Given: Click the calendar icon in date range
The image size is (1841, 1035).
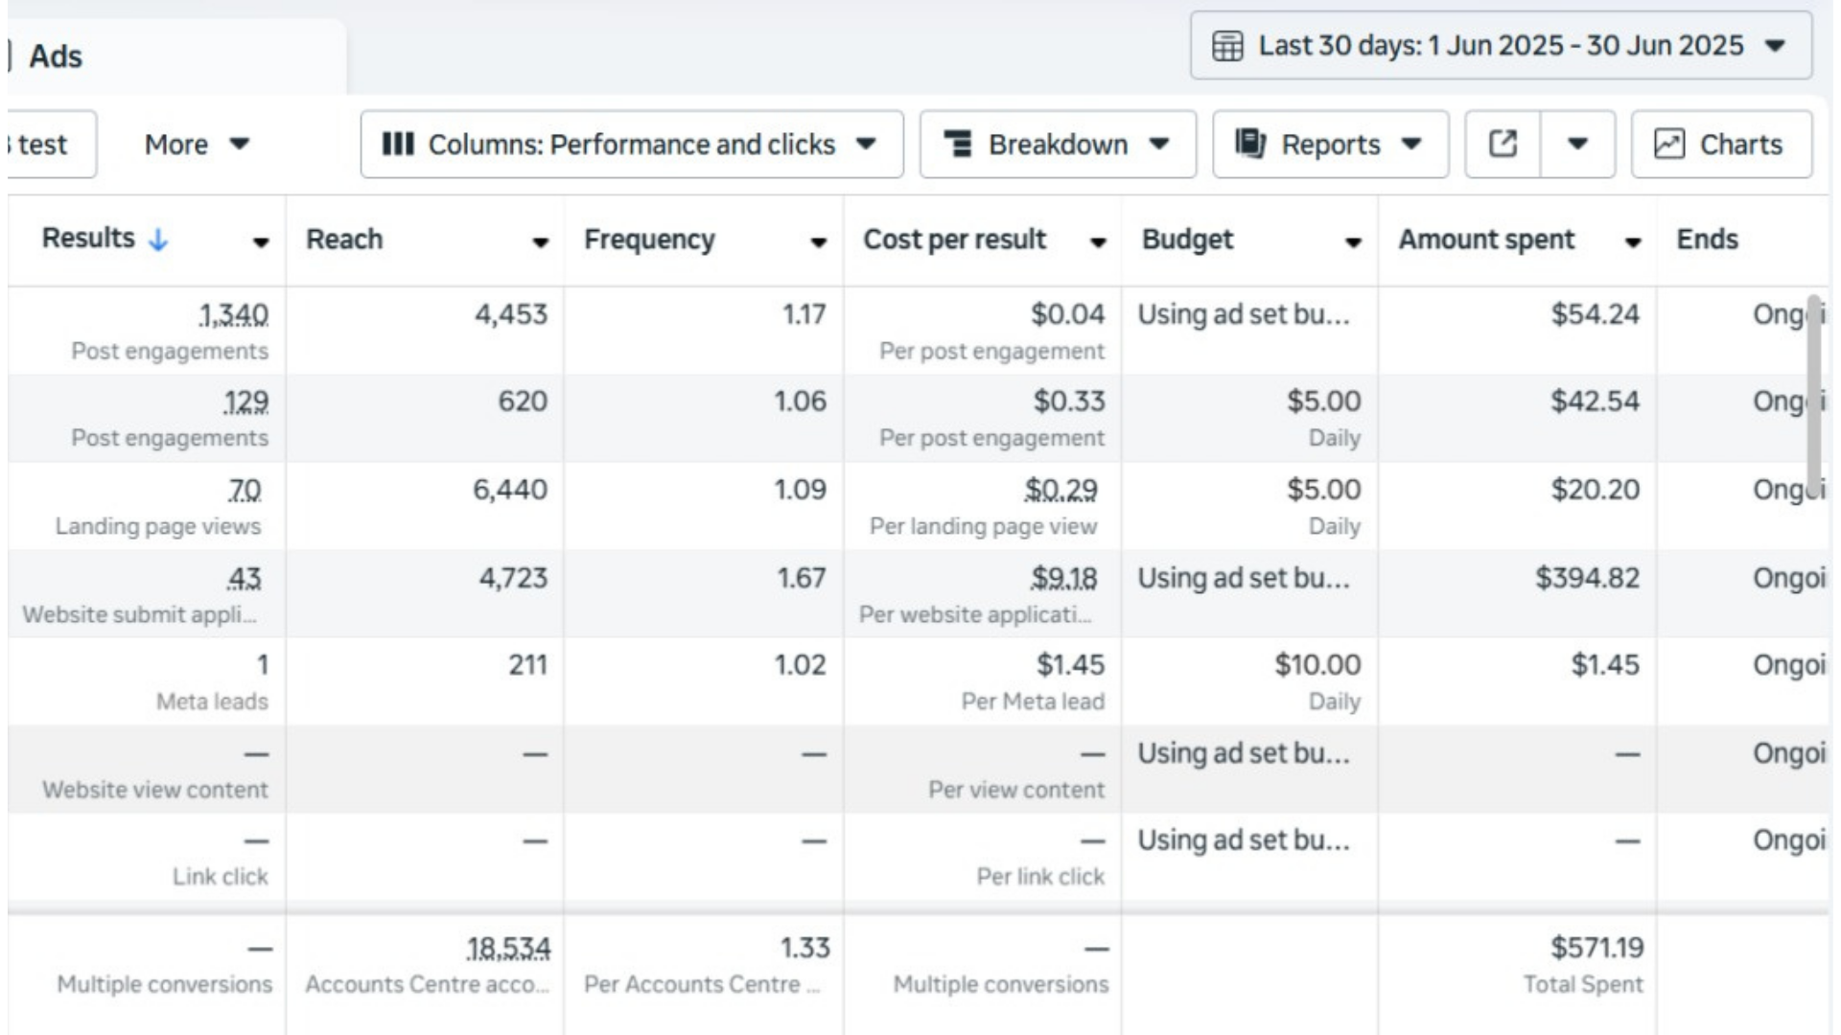Looking at the screenshot, I should click(1227, 46).
